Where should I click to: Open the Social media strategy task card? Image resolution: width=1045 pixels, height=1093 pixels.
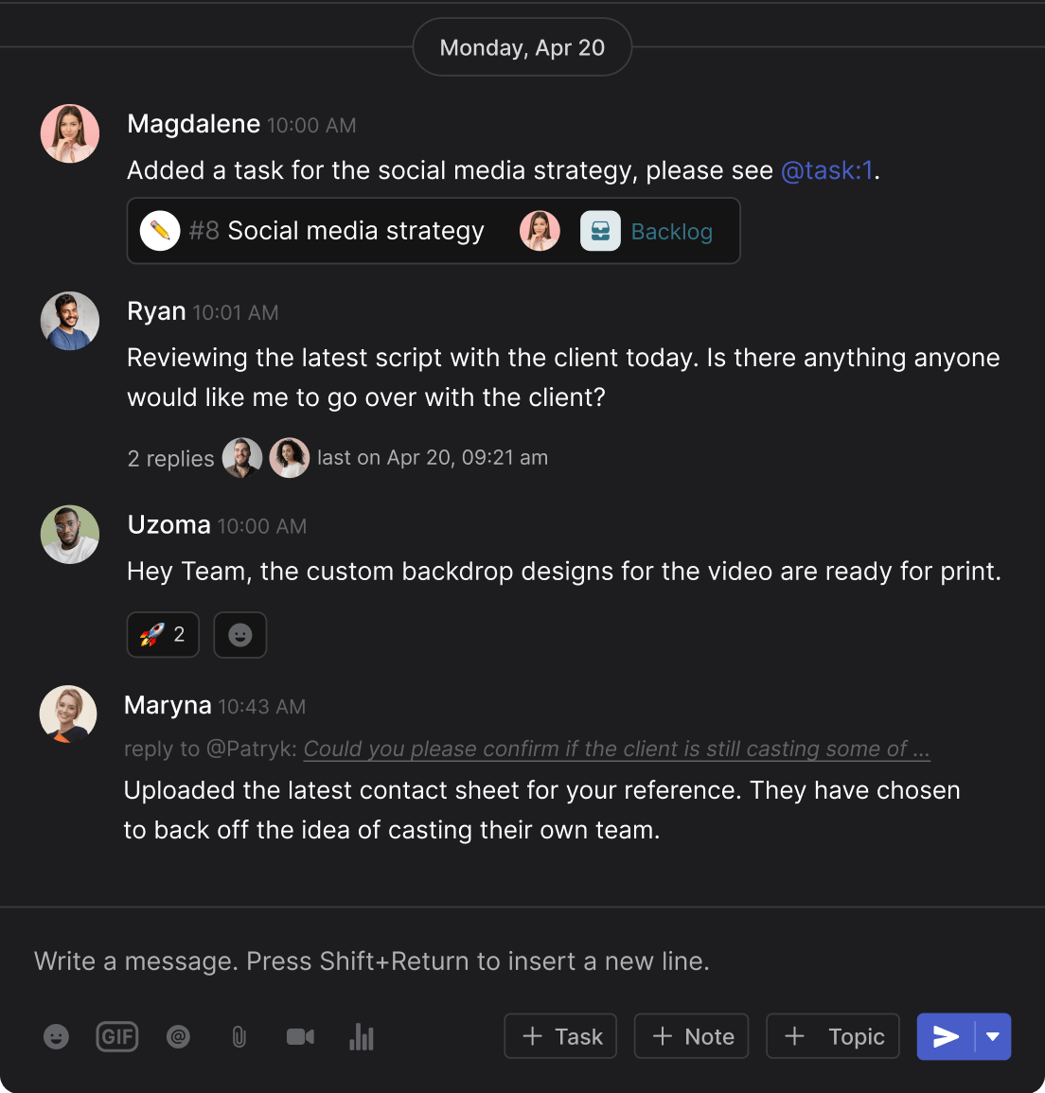[356, 231]
